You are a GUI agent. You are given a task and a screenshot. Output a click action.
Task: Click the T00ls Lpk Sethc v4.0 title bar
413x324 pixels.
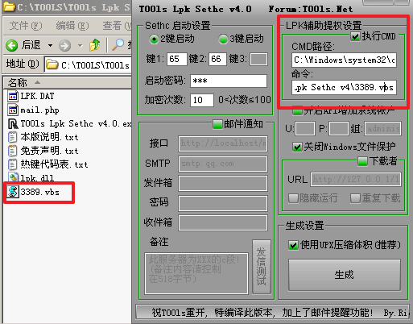click(x=271, y=9)
